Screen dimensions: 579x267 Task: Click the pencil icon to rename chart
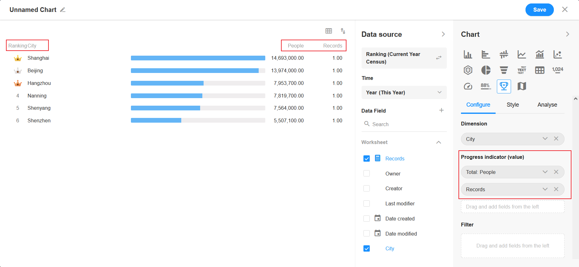[x=63, y=10]
